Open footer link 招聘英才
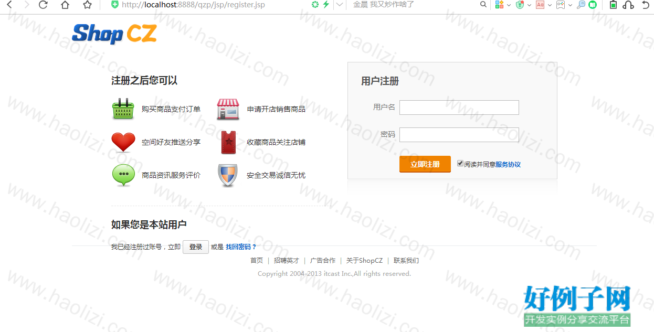The width and height of the screenshot is (654, 332). pos(287,260)
